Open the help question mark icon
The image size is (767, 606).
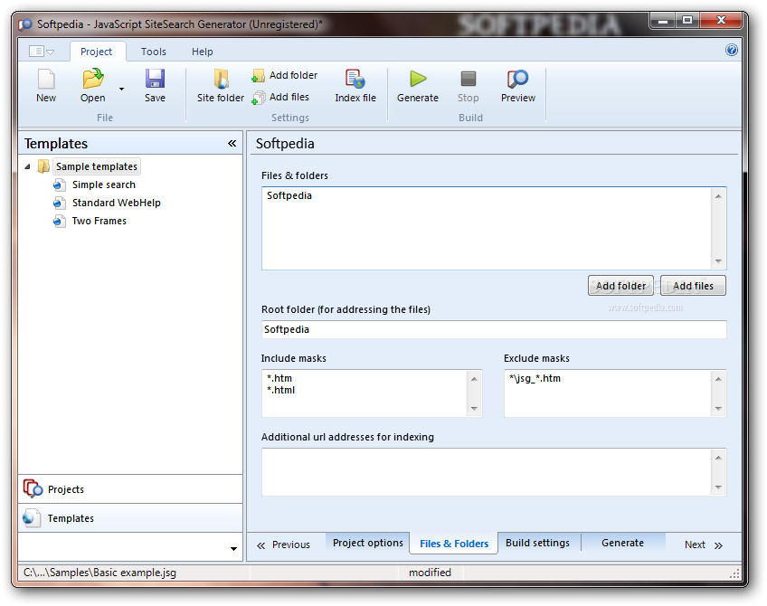[732, 50]
